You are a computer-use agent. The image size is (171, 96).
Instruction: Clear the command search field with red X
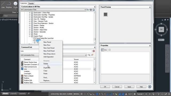coord(94,51)
